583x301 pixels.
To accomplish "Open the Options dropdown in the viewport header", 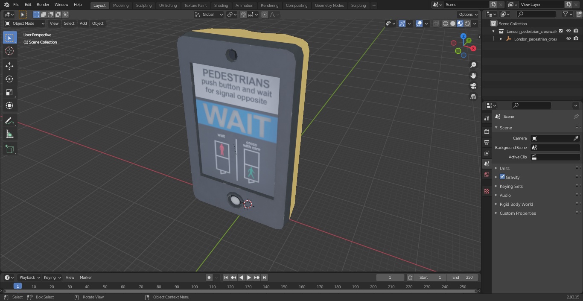I will (x=468, y=15).
